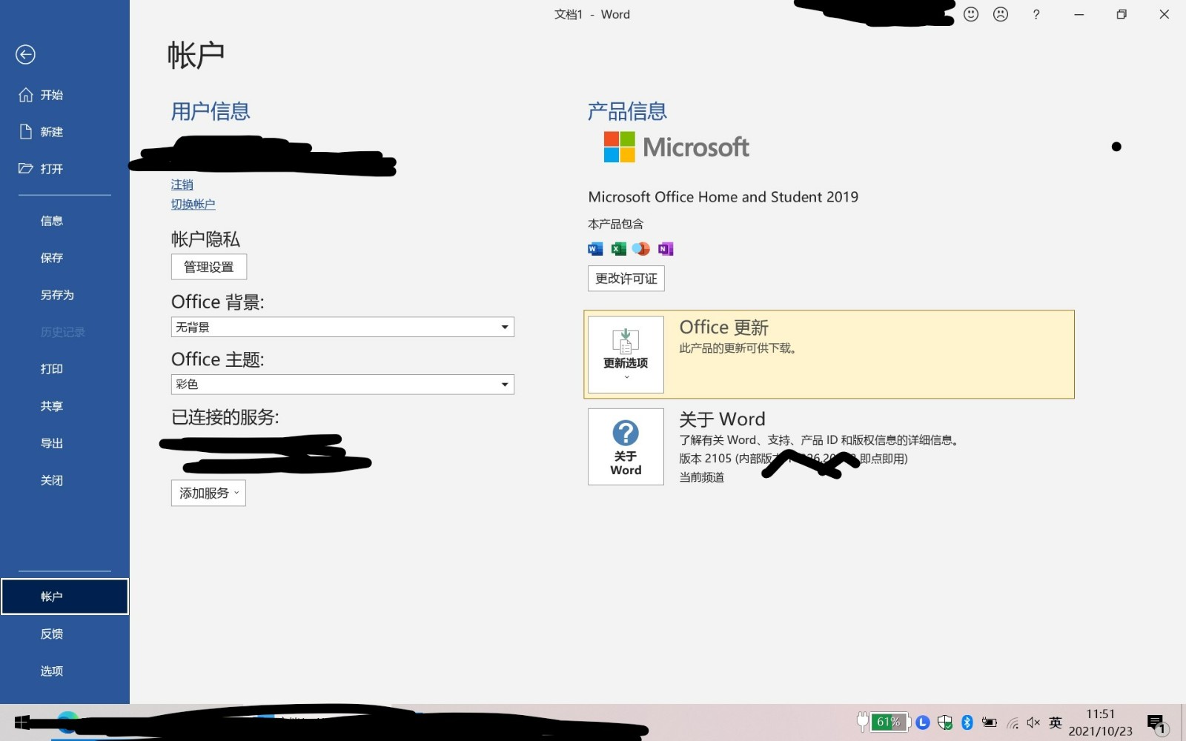Click the Windows Start button
The image size is (1186, 741).
pyautogui.click(x=22, y=722)
